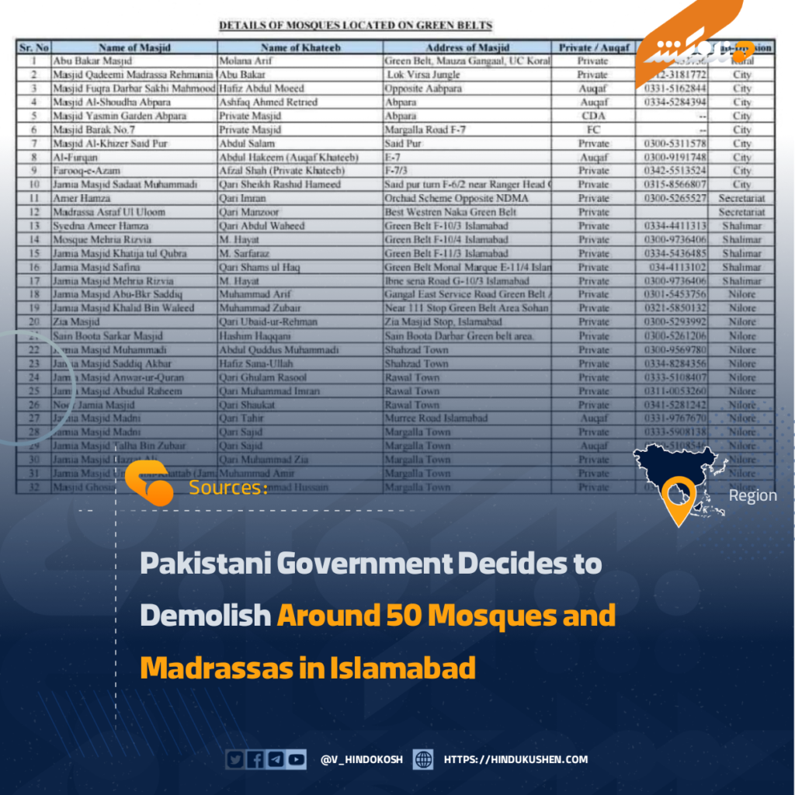Click the phone number 0315-8566807
Screen dimensions: 795x795
(675, 184)
